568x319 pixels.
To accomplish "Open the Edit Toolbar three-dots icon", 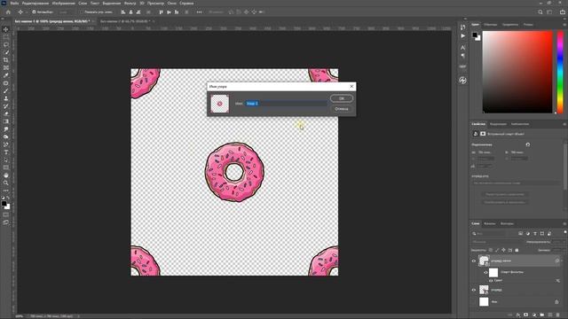I will click(x=6, y=191).
